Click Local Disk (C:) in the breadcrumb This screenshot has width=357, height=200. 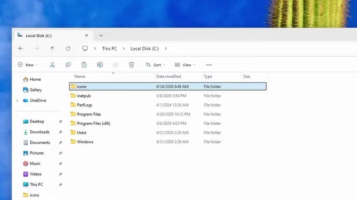144,49
